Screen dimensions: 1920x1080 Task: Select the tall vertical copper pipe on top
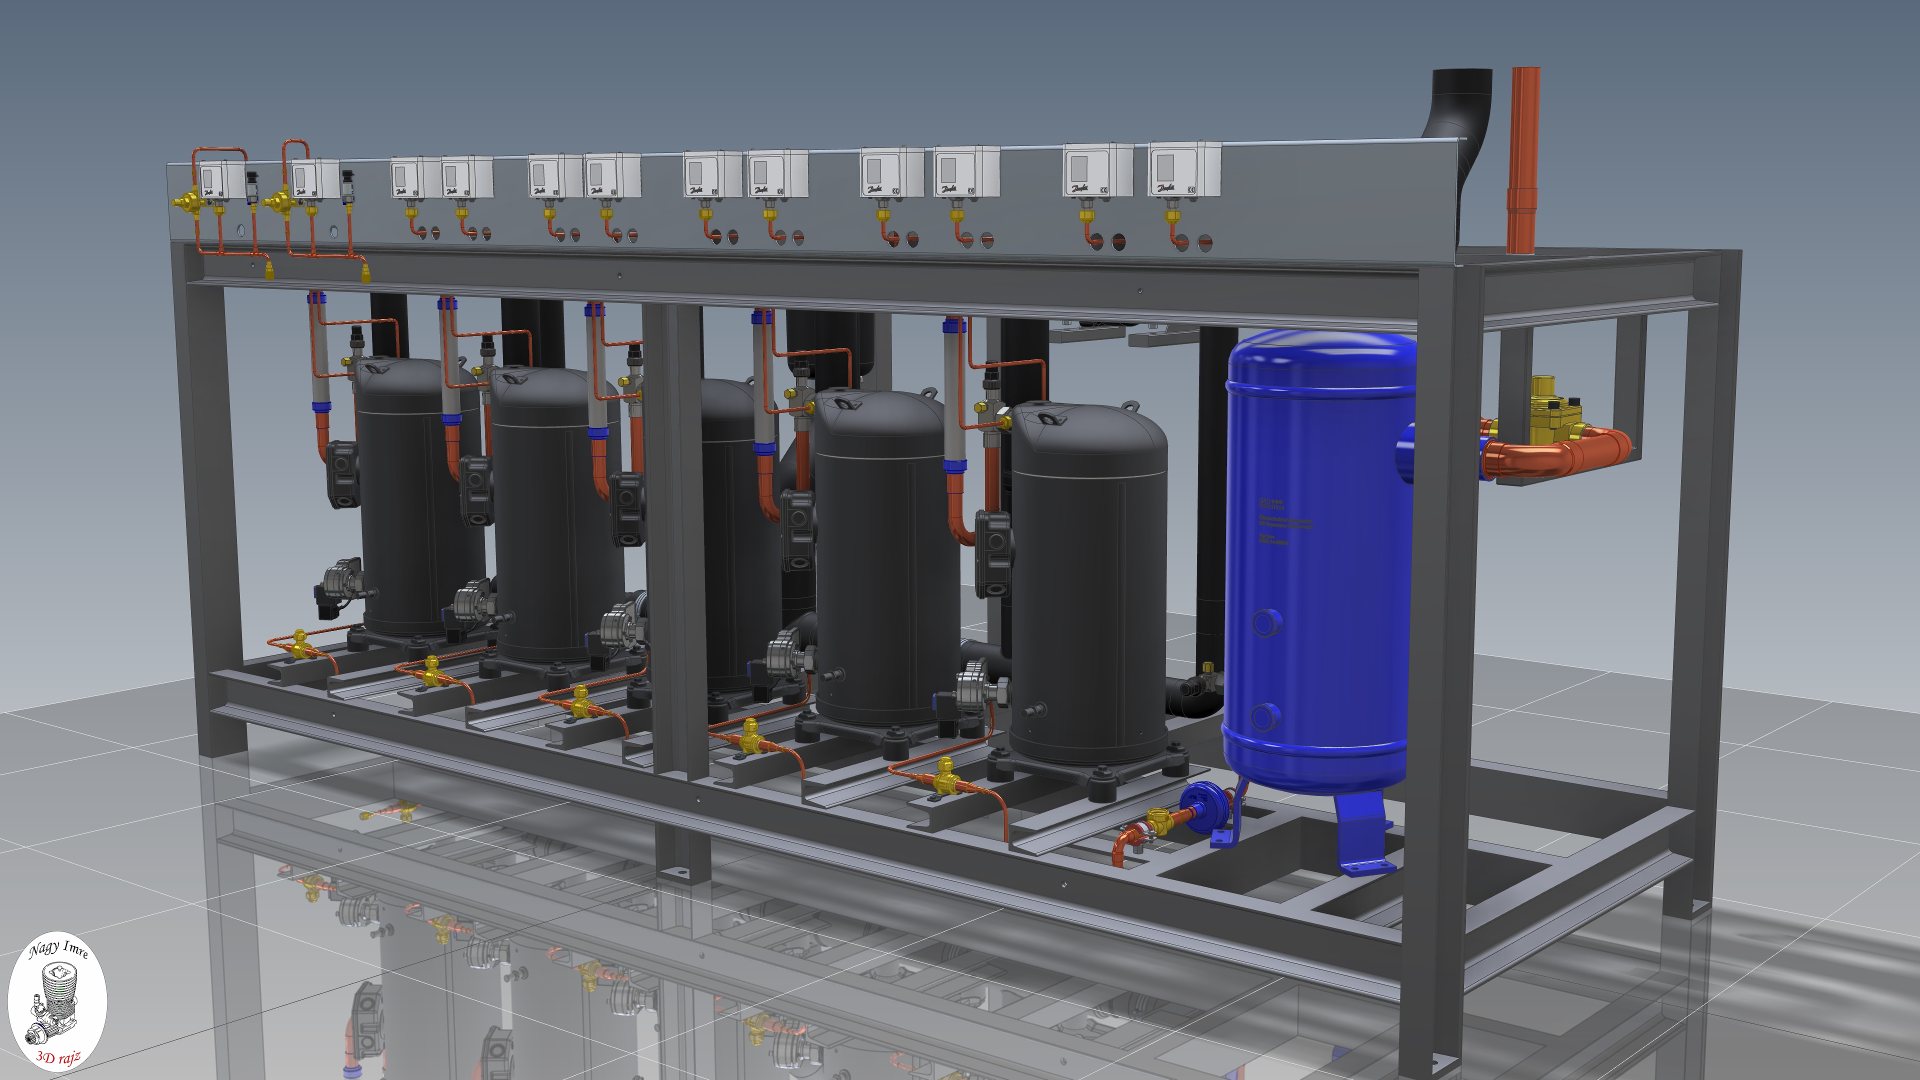(1523, 160)
